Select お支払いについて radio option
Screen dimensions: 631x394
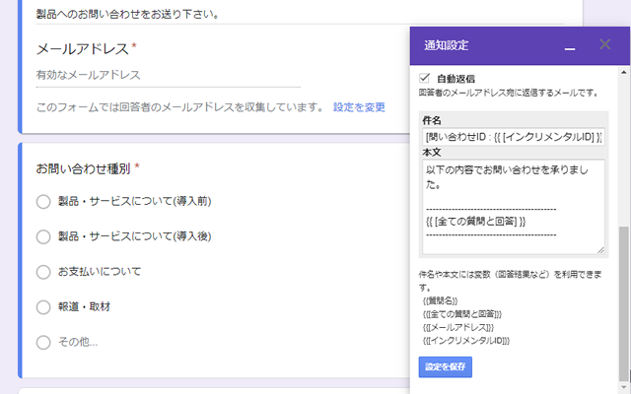(x=43, y=272)
